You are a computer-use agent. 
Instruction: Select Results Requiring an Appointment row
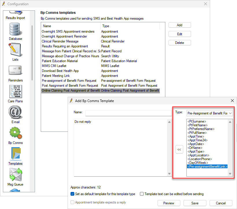(x=101, y=46)
